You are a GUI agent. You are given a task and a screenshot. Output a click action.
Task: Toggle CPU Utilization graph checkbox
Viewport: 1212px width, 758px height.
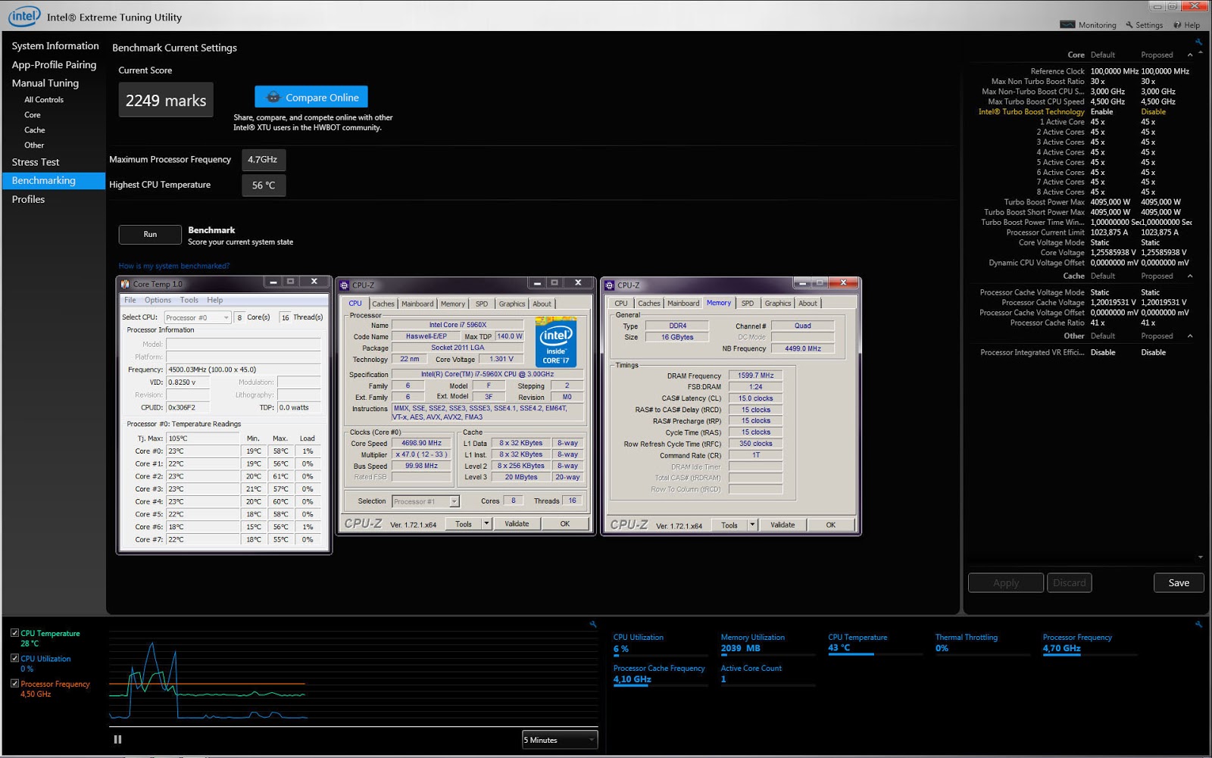pyautogui.click(x=14, y=658)
